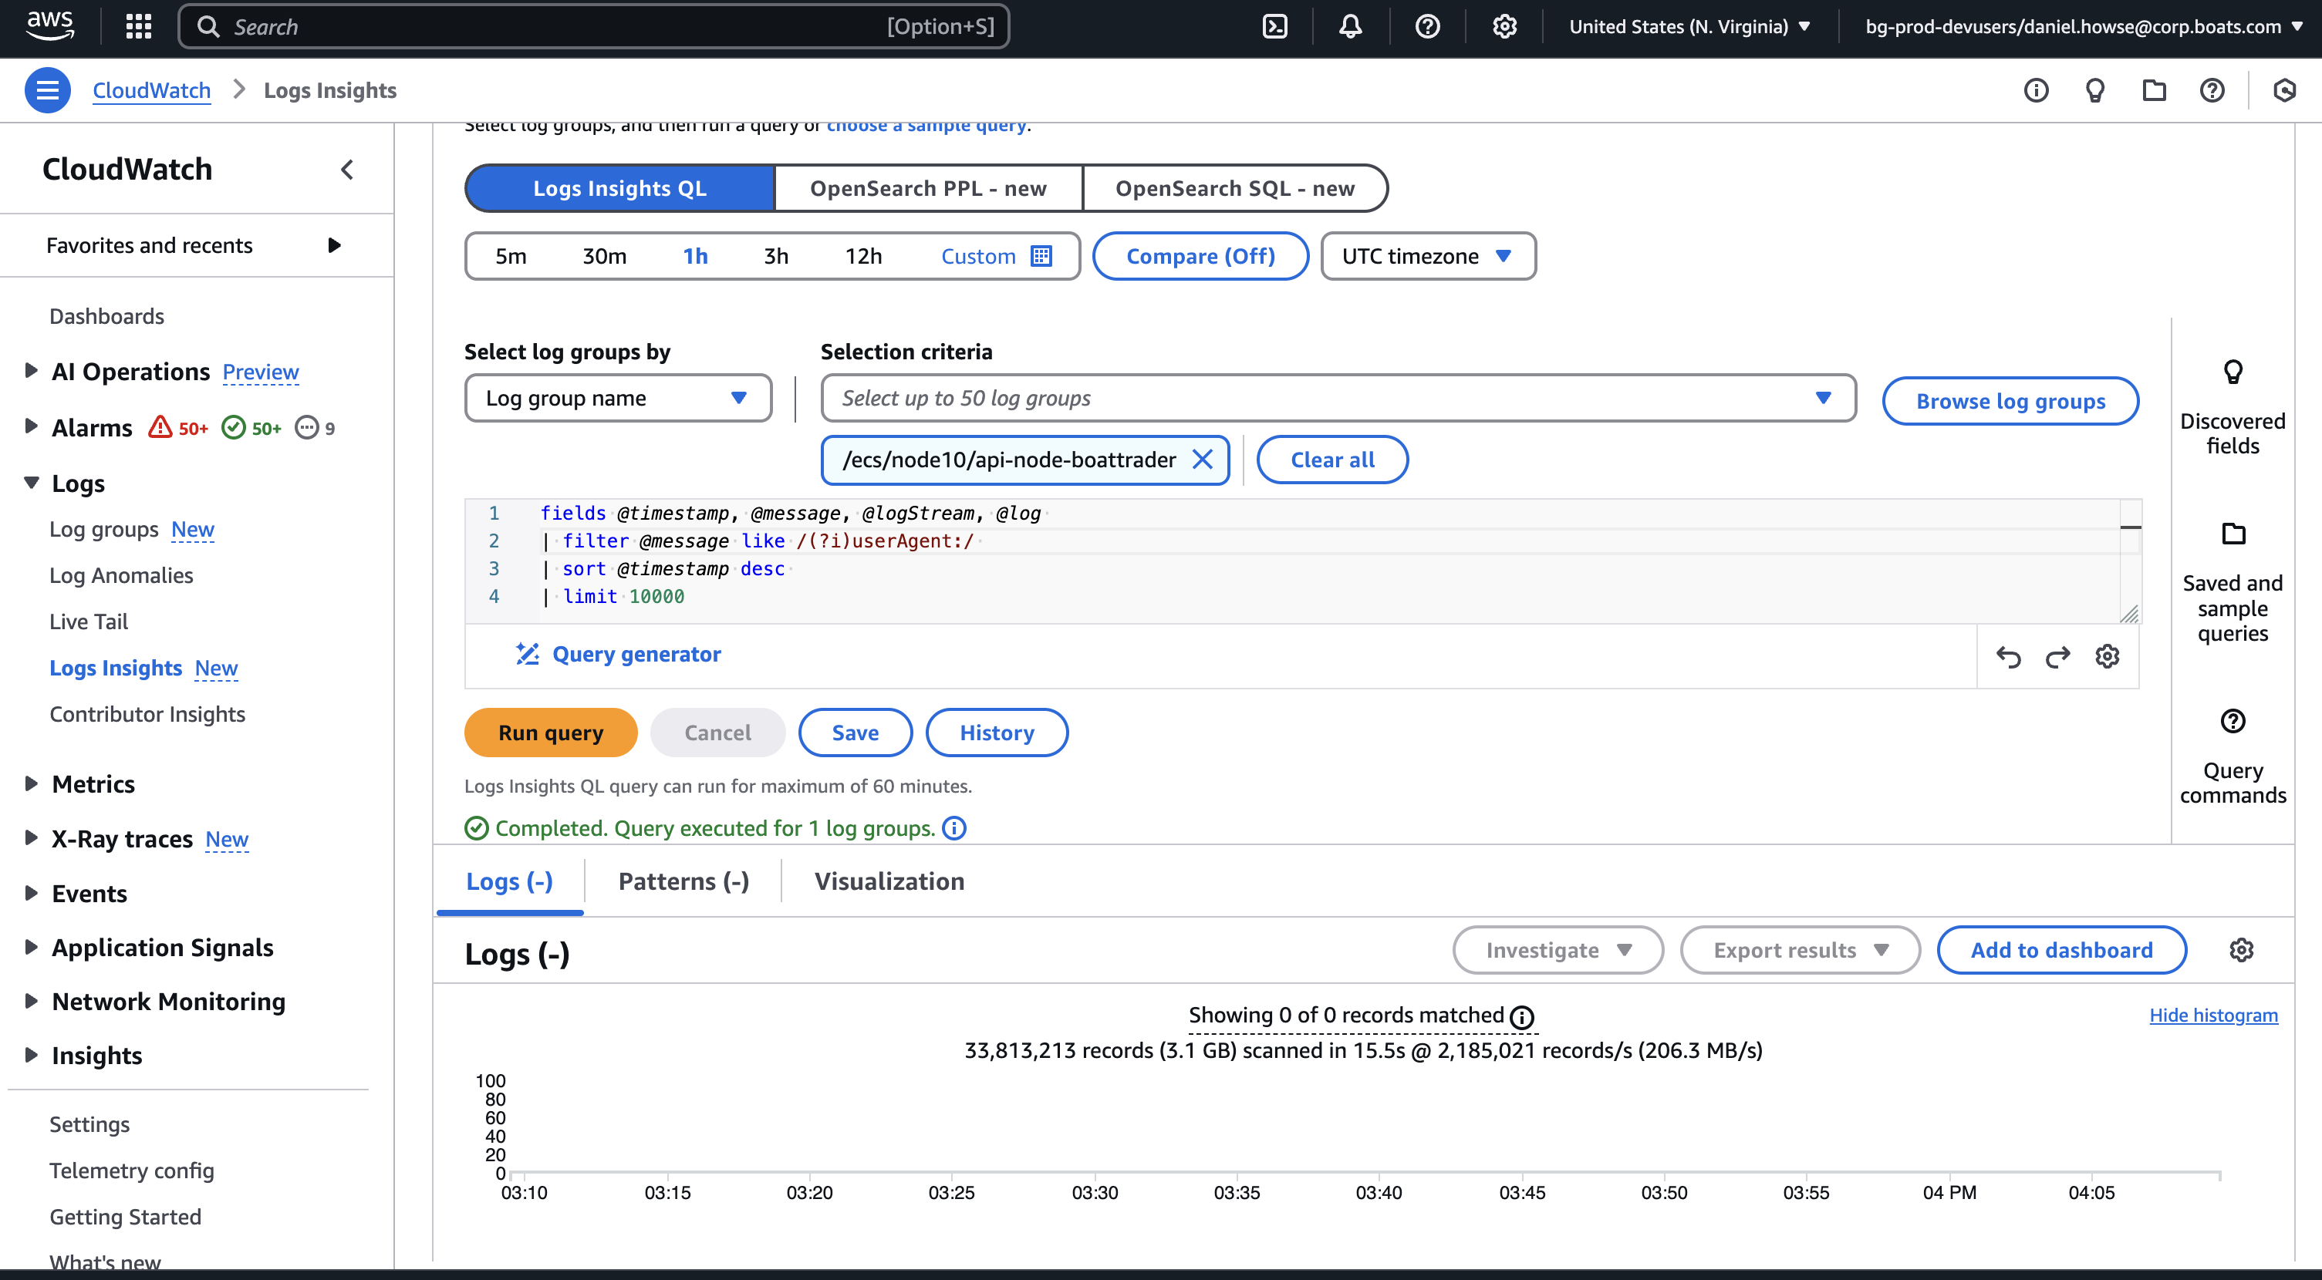
Task: Open query History
Action: [x=996, y=733]
